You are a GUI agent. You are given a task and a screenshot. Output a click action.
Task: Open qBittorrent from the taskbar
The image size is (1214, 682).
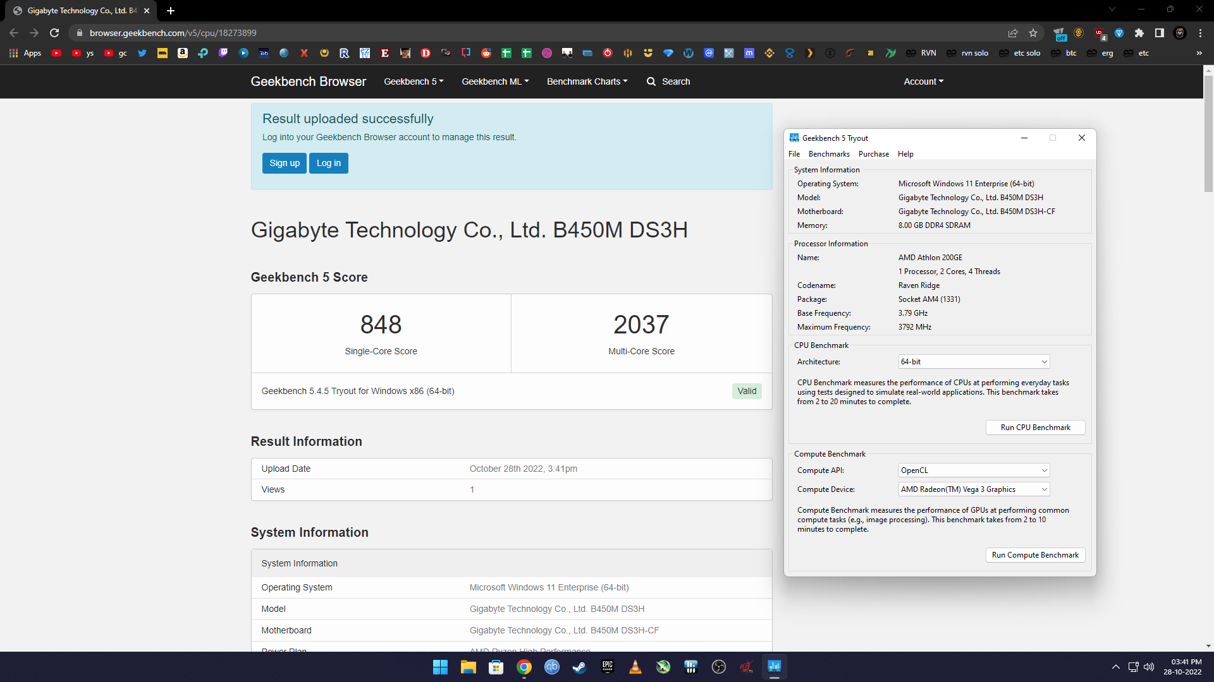pyautogui.click(x=552, y=667)
